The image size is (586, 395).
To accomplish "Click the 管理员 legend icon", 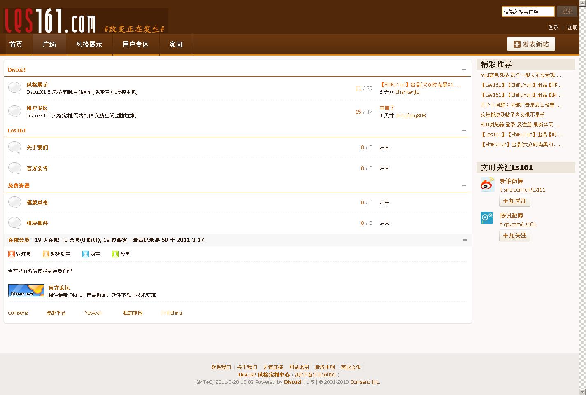I will [12, 254].
